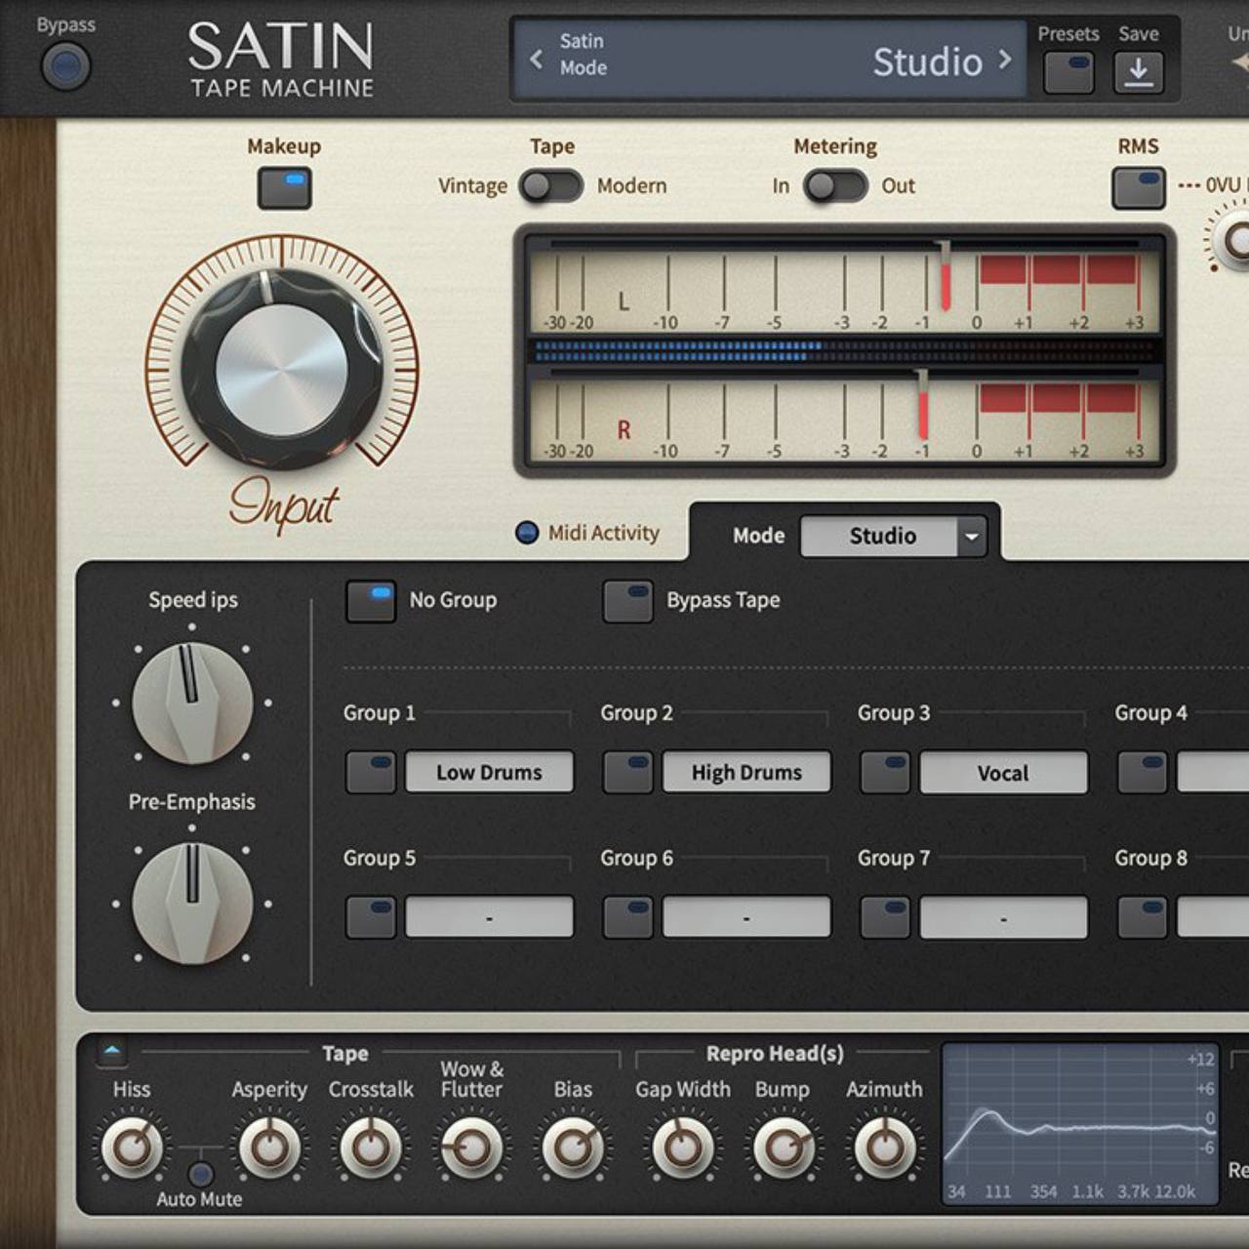Screen dimensions: 1249x1249
Task: Click the empty Group 6 name field
Action: pos(746,917)
